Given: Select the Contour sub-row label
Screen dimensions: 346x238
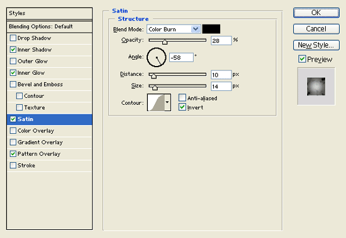Looking at the screenshot, I should pyautogui.click(x=34, y=96).
